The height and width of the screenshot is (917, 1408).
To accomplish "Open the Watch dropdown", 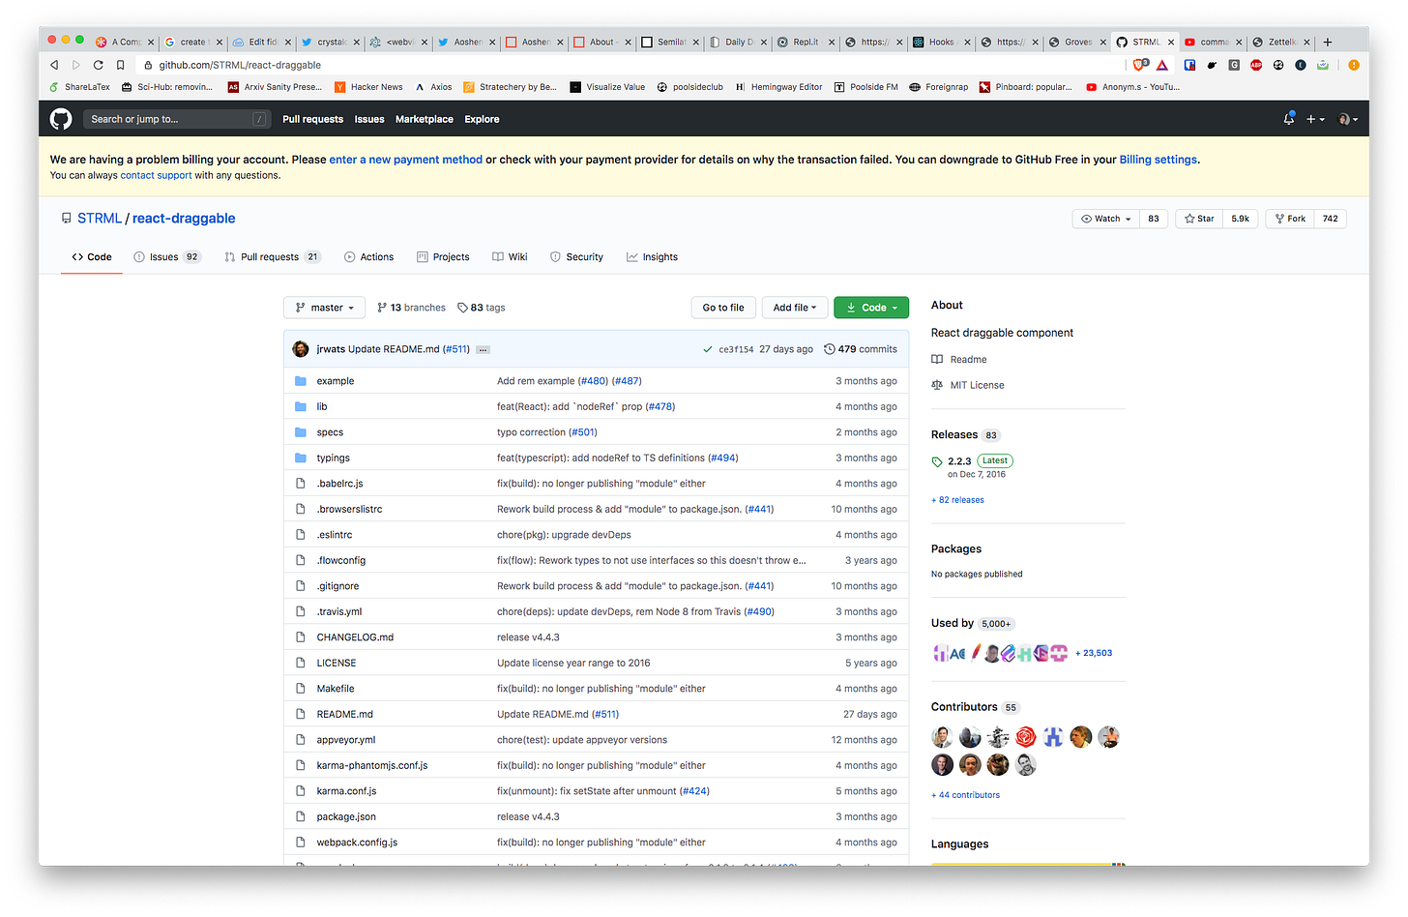I will tap(1105, 219).
